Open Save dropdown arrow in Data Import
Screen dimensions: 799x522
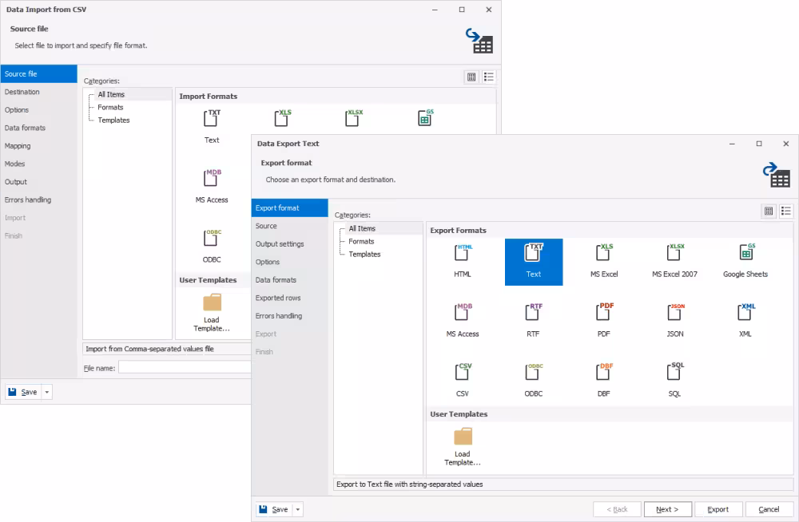(47, 392)
